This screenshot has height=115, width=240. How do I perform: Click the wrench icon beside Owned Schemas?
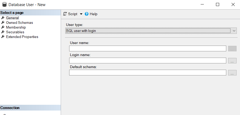coord(3,23)
